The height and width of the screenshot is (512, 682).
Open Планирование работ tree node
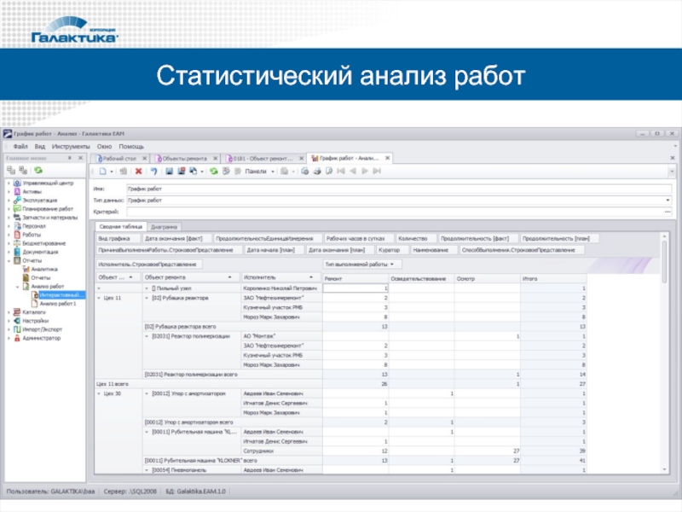click(x=48, y=209)
